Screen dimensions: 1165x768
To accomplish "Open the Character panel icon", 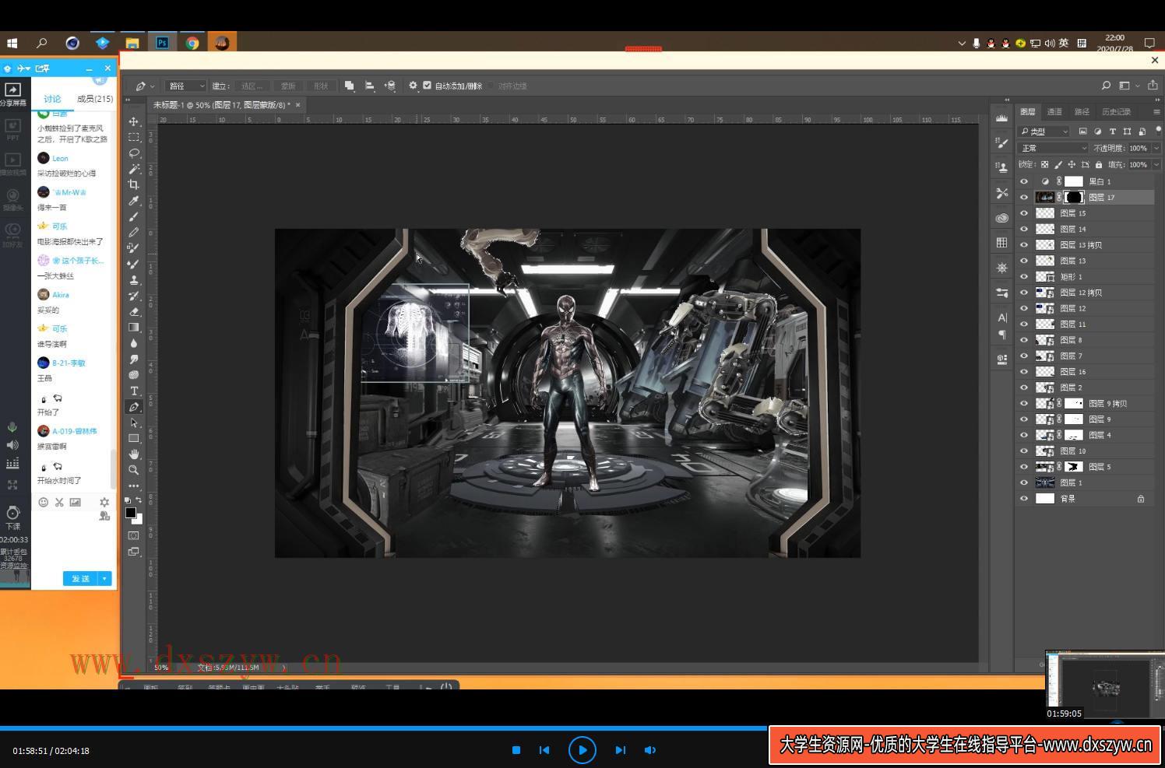I will click(1001, 317).
